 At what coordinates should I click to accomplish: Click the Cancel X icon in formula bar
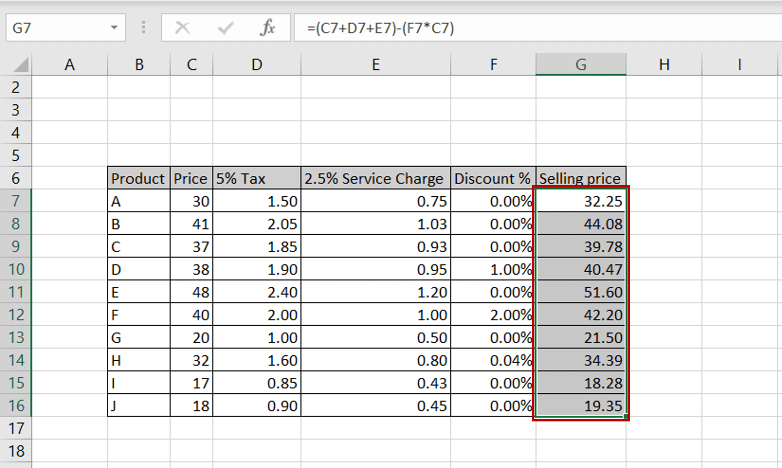click(183, 28)
